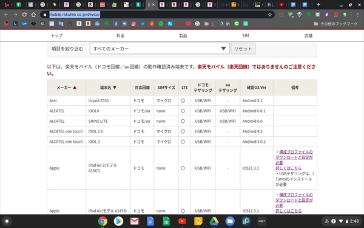Sort table by メーカー column
This screenshot has width=364, height=228.
pyautogui.click(x=66, y=88)
